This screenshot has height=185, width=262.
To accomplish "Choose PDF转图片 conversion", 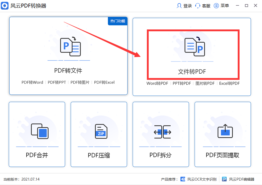I will click(80, 82).
